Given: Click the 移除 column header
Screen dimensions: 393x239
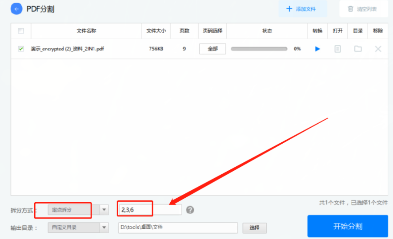Looking at the screenshot, I should tap(378, 31).
